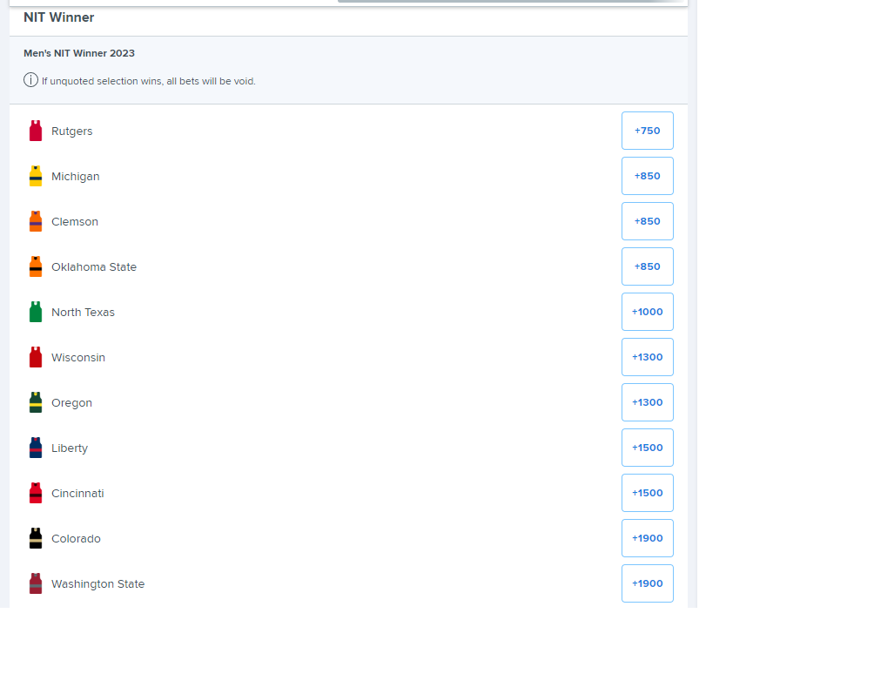Pick Colorado odds +1900
The height and width of the screenshot is (694, 894).
pos(647,538)
